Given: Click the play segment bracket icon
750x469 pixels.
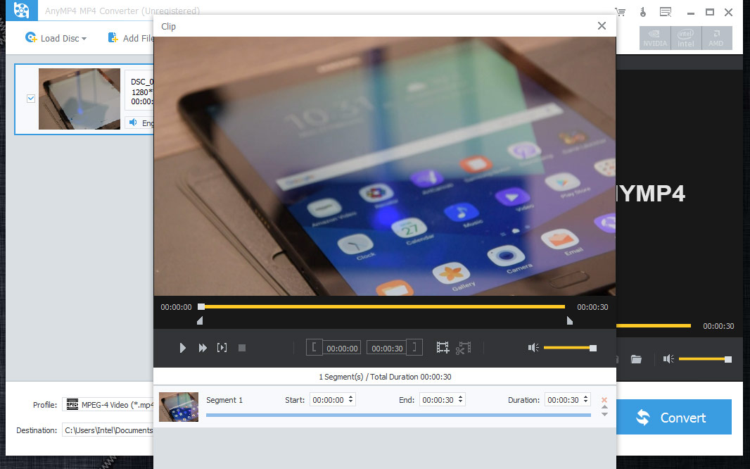Looking at the screenshot, I should tap(222, 348).
